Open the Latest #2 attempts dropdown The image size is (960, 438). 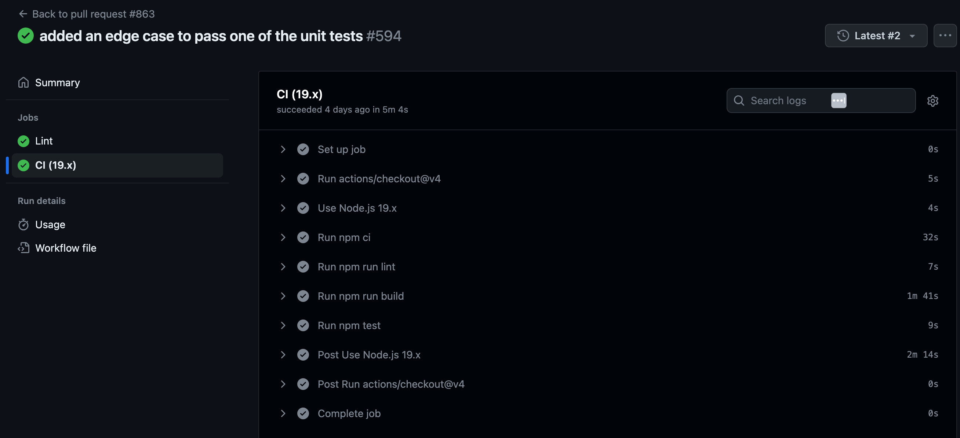pyautogui.click(x=876, y=36)
